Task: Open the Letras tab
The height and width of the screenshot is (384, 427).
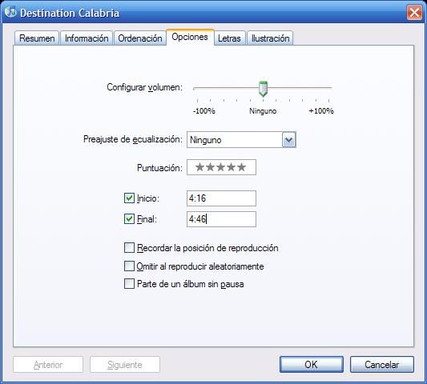Action: pos(229,38)
